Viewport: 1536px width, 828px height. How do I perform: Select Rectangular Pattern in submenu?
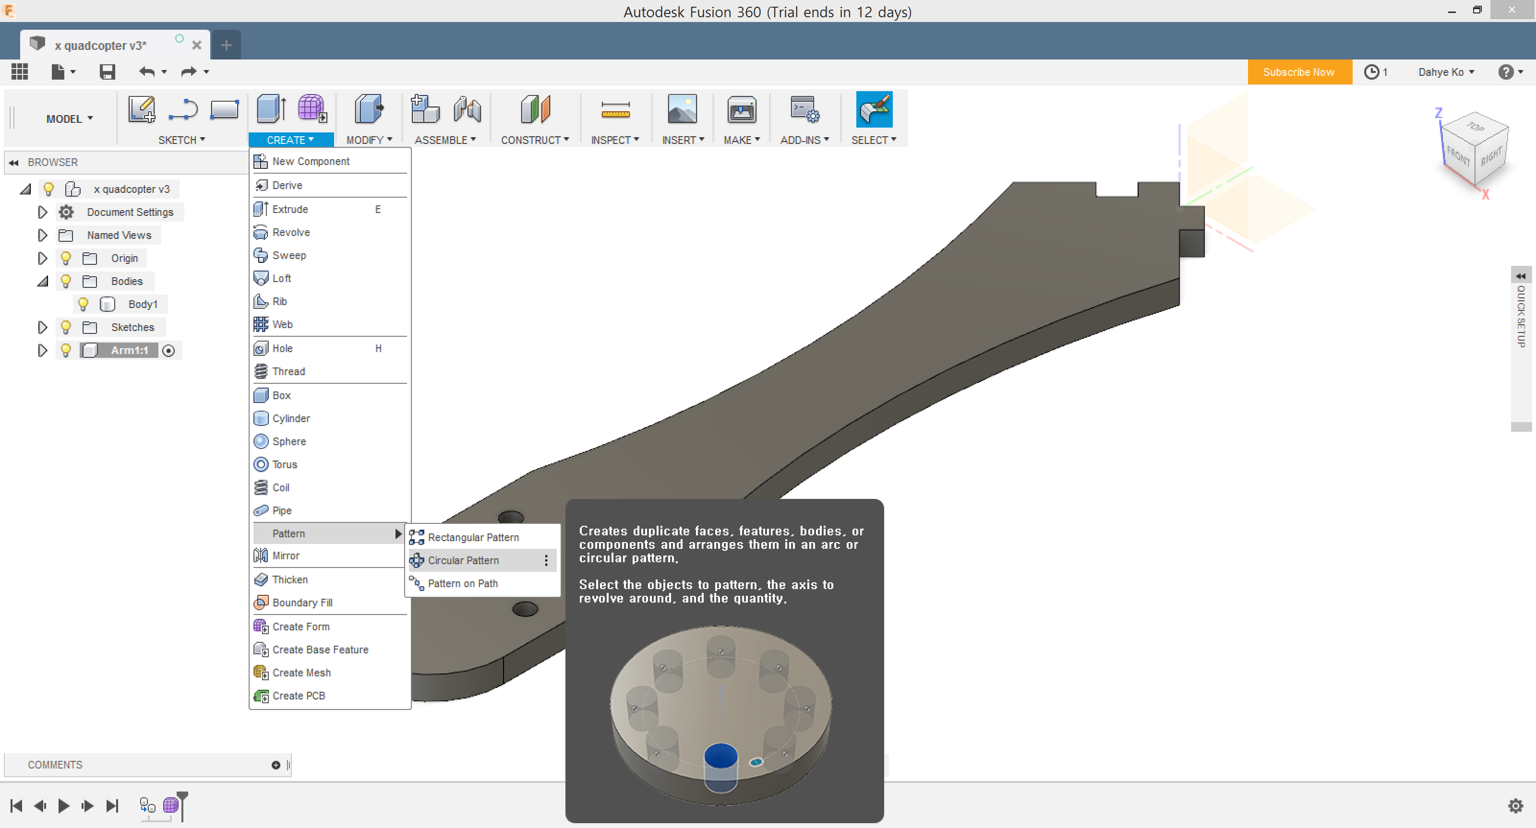click(482, 537)
